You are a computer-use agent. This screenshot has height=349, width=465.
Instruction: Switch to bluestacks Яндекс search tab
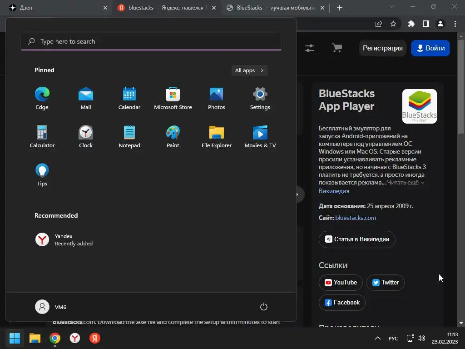pos(166,8)
